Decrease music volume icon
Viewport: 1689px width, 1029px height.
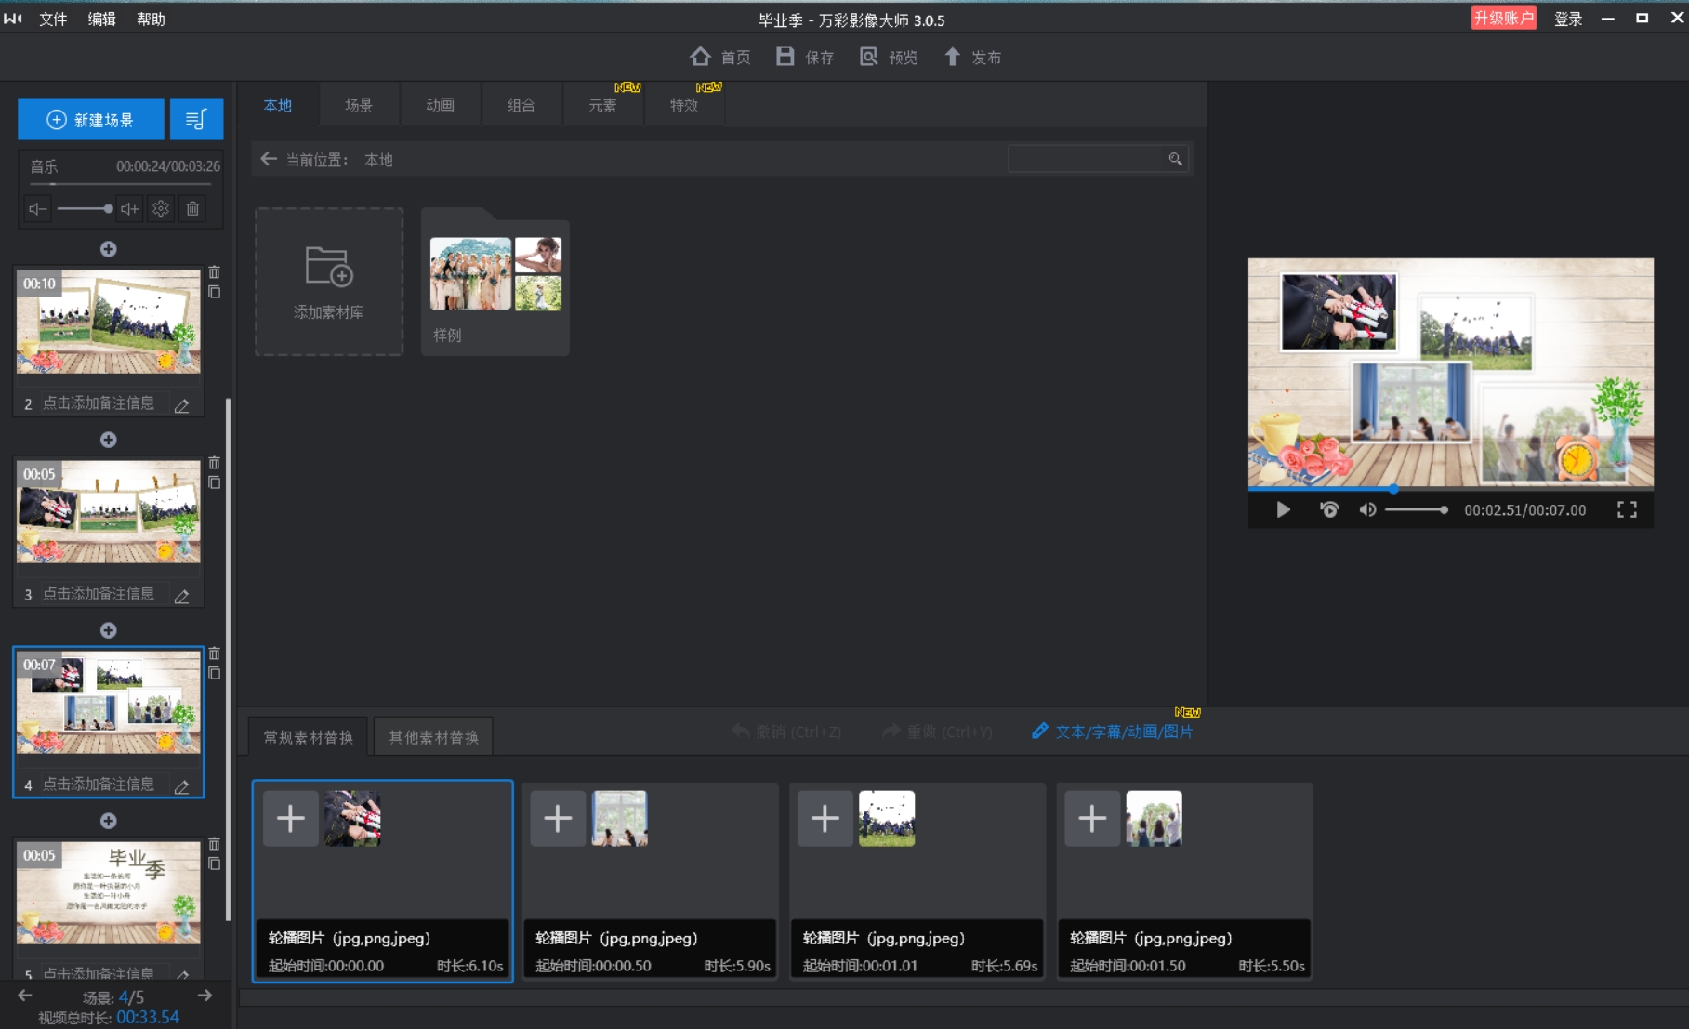click(37, 209)
